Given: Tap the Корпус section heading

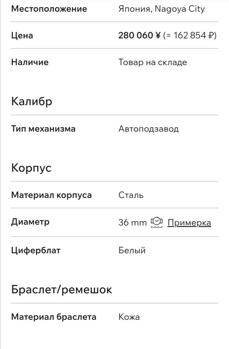Looking at the screenshot, I should (x=31, y=168).
